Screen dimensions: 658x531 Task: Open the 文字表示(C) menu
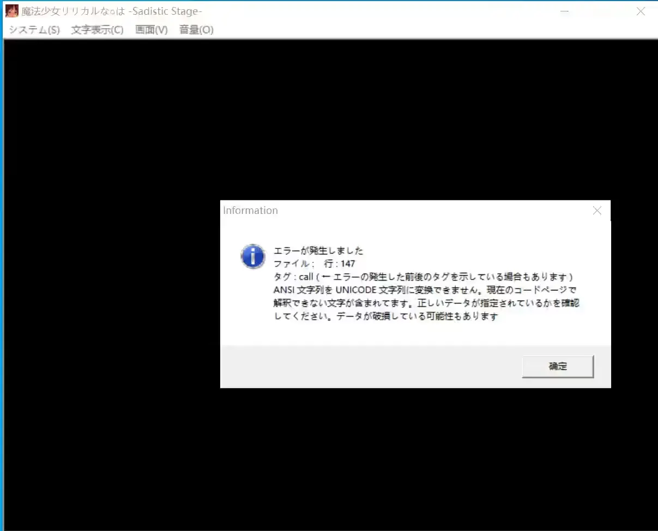point(97,30)
